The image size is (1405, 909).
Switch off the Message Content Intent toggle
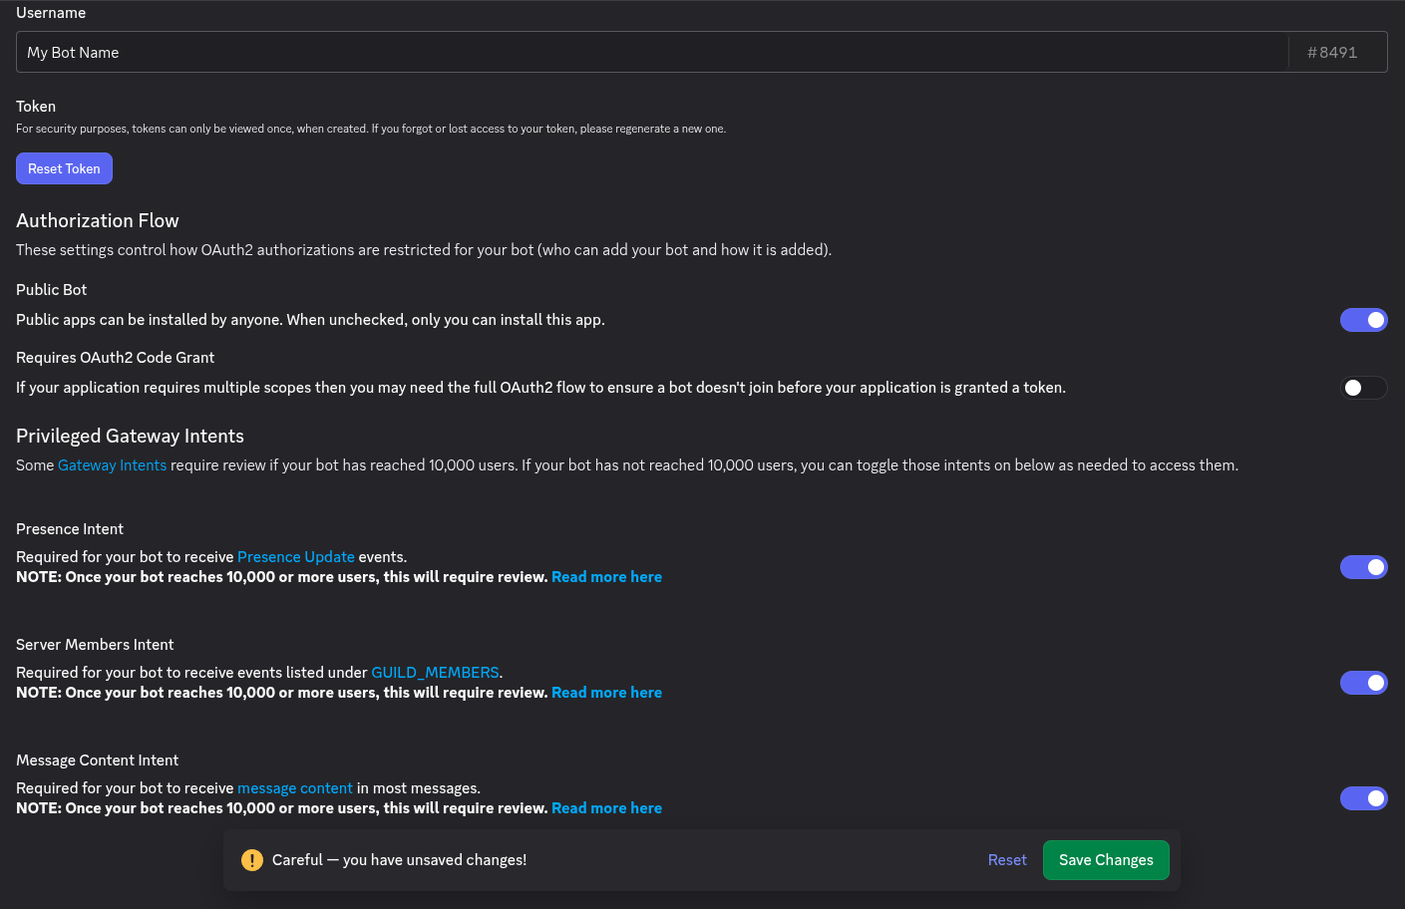(x=1363, y=798)
